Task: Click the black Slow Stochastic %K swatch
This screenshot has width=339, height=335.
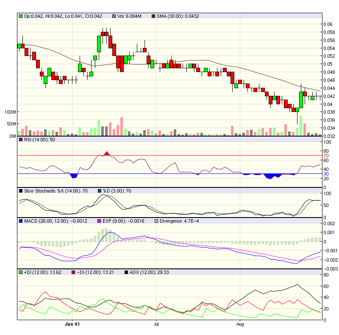Action: (21, 191)
